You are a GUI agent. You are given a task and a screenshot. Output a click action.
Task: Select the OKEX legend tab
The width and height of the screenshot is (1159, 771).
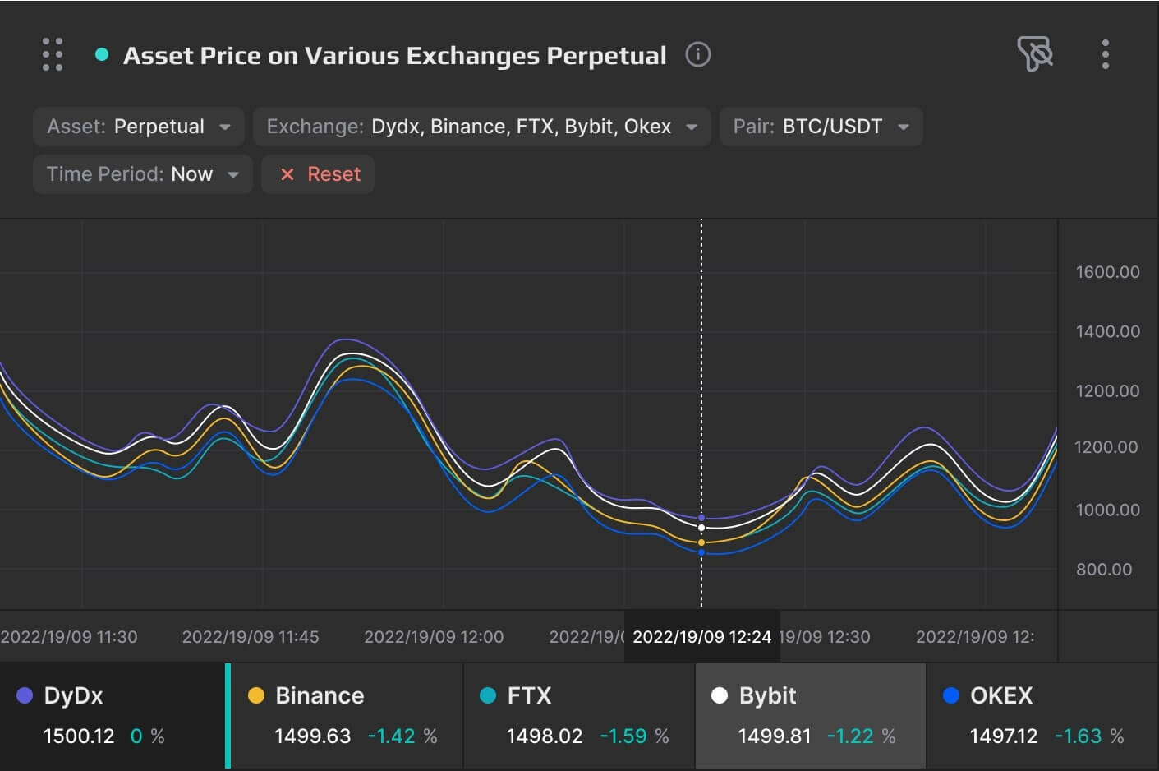(1042, 715)
